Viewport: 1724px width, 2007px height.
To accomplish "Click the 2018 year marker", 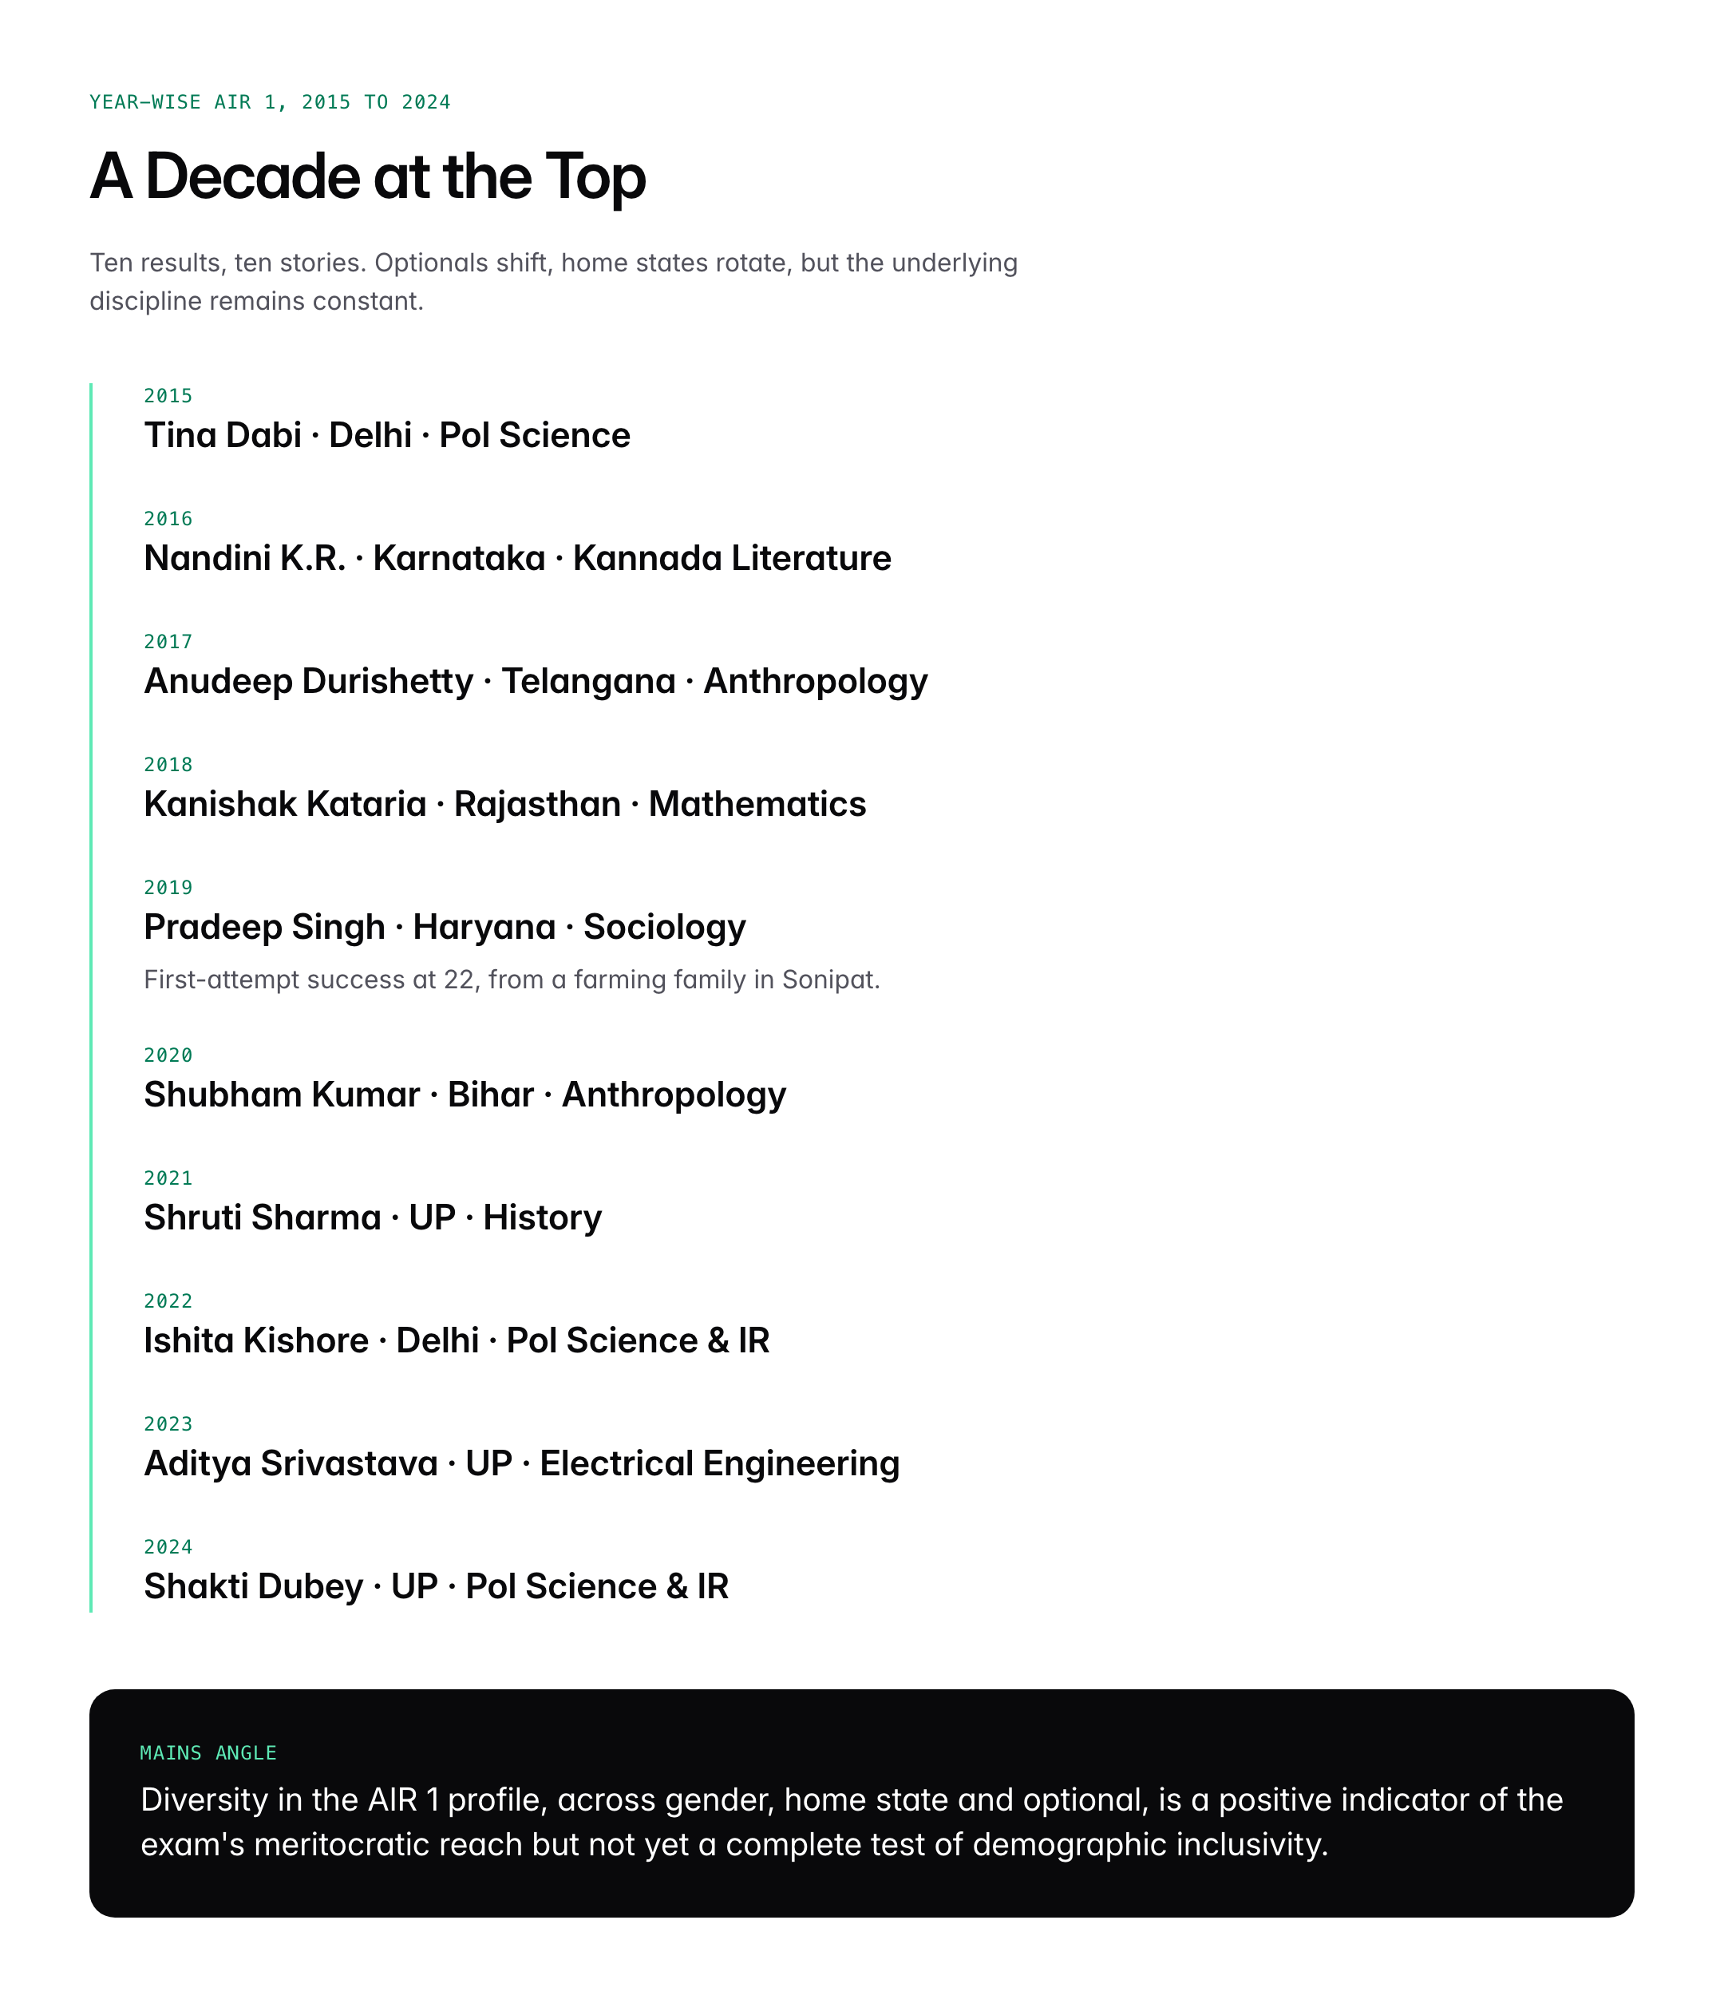I will point(168,766).
